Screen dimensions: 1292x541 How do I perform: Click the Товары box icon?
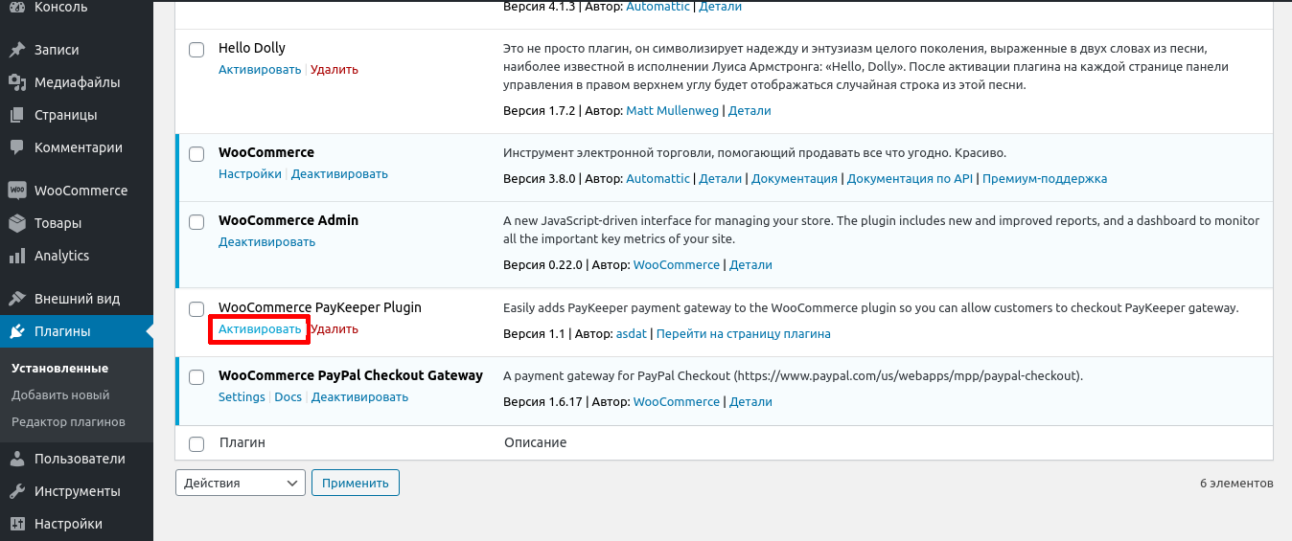17,223
